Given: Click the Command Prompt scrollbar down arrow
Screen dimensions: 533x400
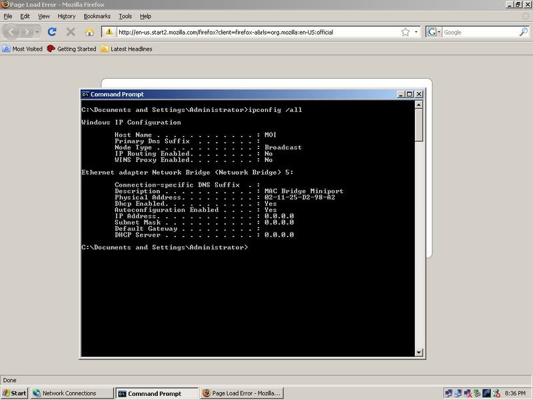Looking at the screenshot, I should coord(419,352).
